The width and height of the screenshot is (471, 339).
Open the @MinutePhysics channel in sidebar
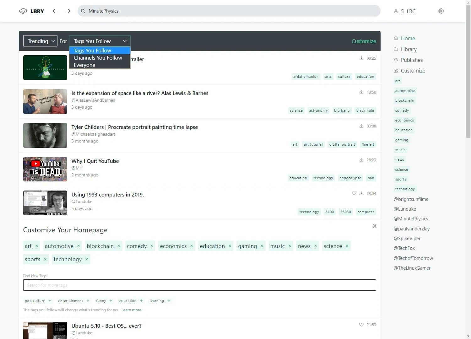[x=411, y=219]
